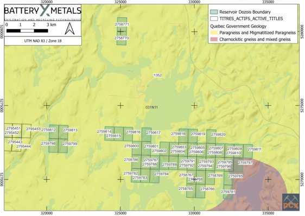Select claim label 2759817
The height and width of the screenshot is (216, 305).
[x=154, y=133]
